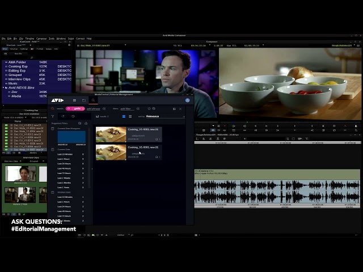Open the Windows menu
The width and height of the screenshot is (363, 272).
61,39
